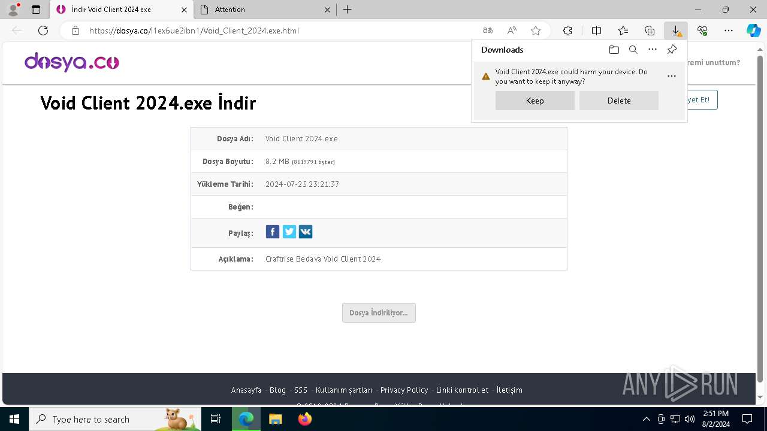Click the dosya.co logo
This screenshot has width=767, height=431.
pyautogui.click(x=72, y=62)
